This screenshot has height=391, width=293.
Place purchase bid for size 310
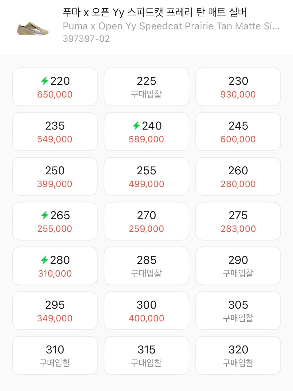[55, 356]
